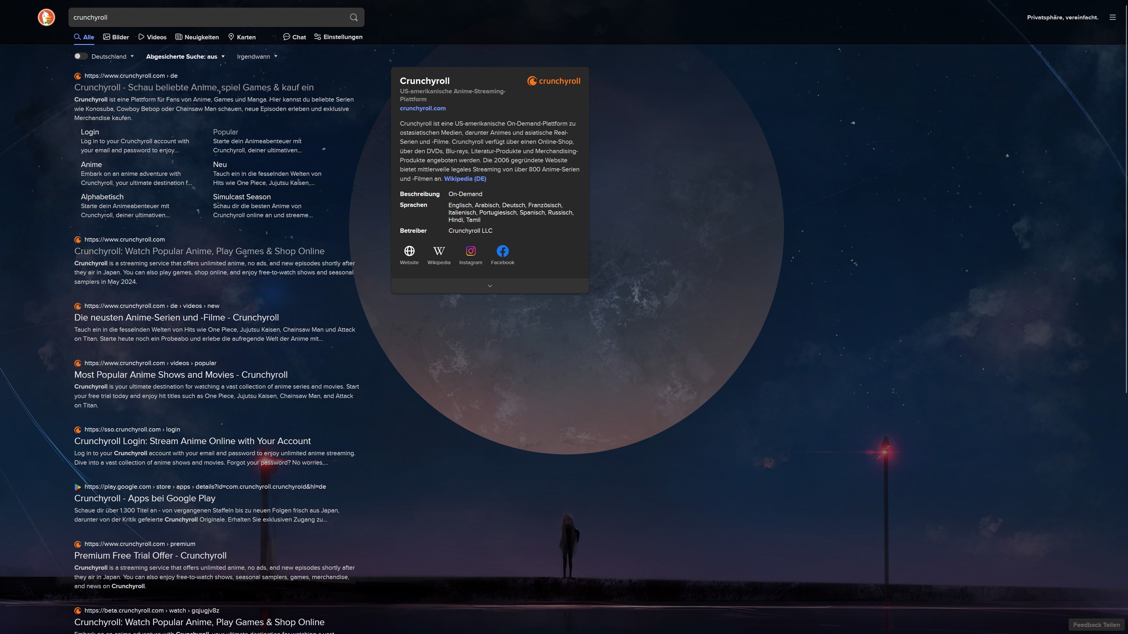Click favicon of the crunchyroll.com › de result
1128x634 pixels.
(78, 76)
